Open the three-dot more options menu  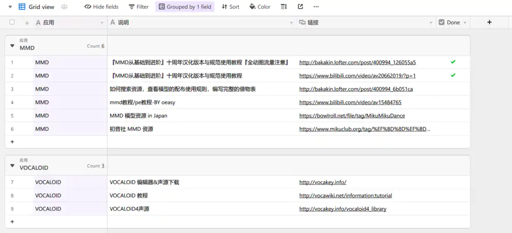point(316,6)
